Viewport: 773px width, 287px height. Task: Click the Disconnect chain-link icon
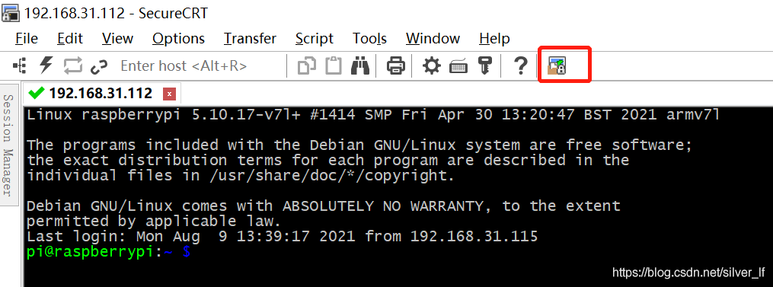[x=100, y=66]
